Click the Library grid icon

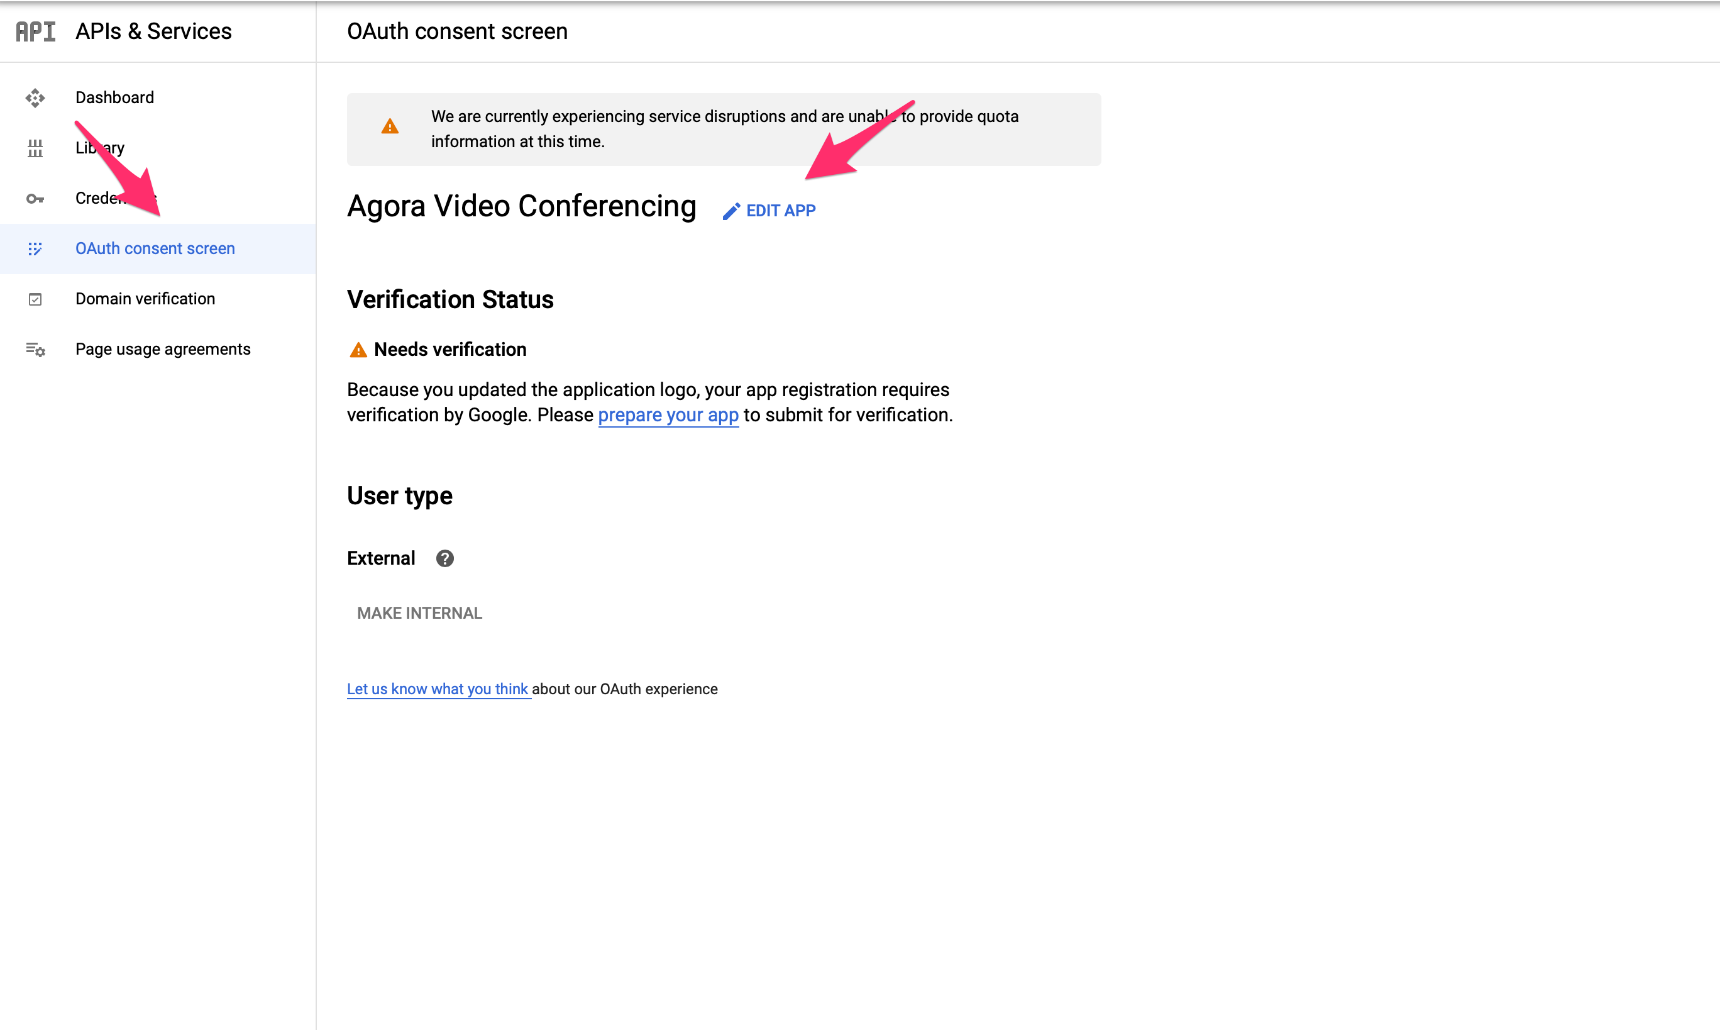coord(35,148)
